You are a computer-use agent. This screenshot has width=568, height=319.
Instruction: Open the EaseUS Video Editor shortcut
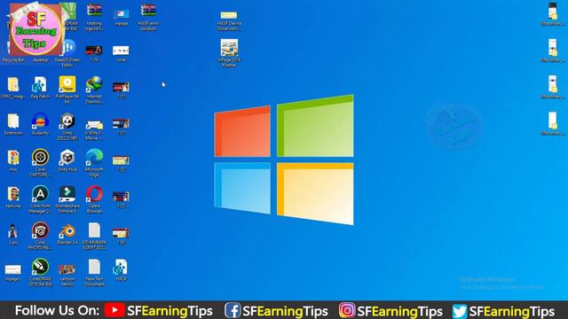[67, 53]
